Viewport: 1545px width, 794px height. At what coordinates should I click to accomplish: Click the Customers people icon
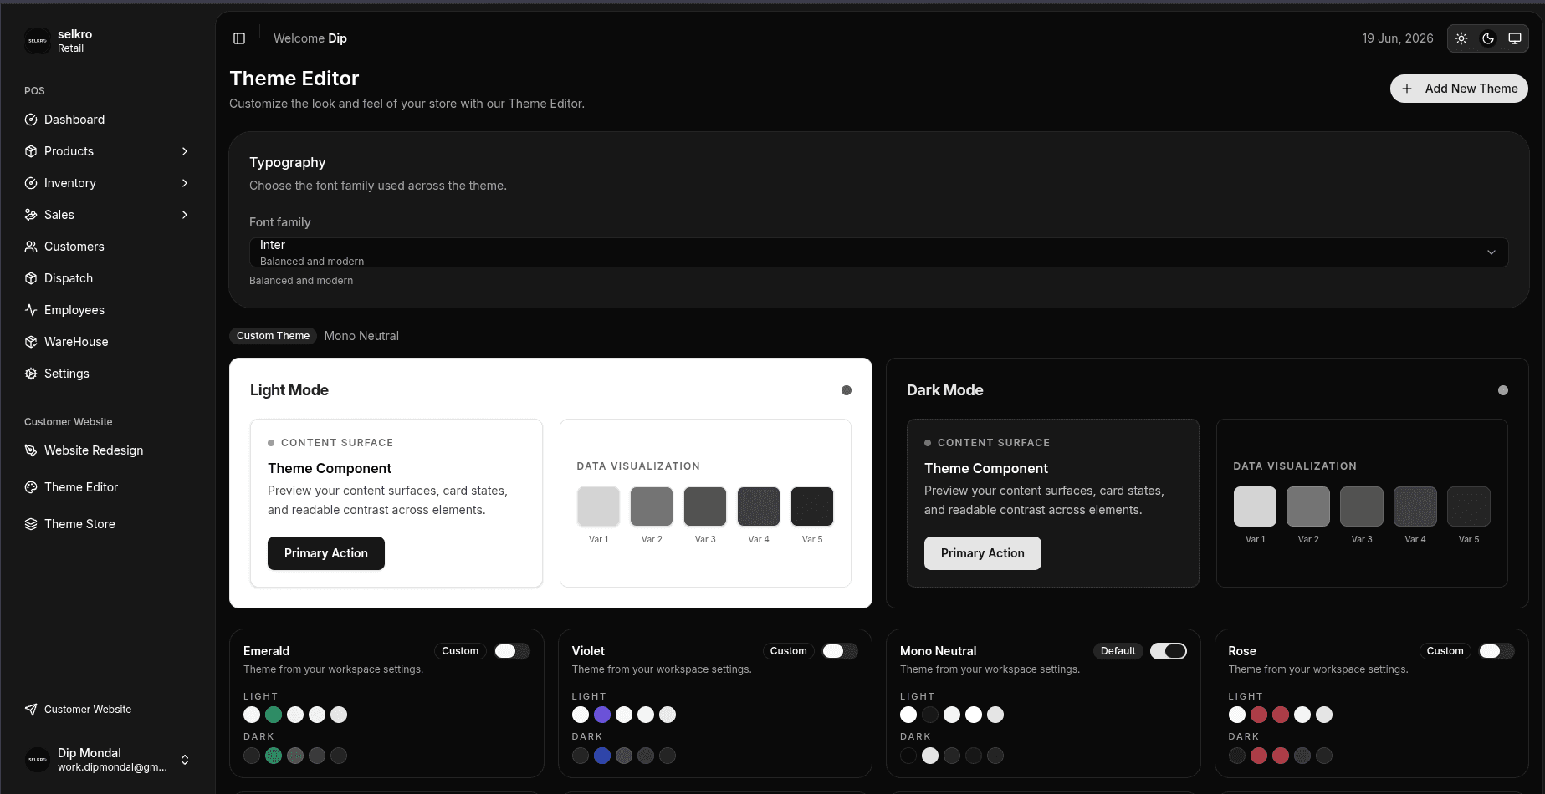(x=31, y=247)
